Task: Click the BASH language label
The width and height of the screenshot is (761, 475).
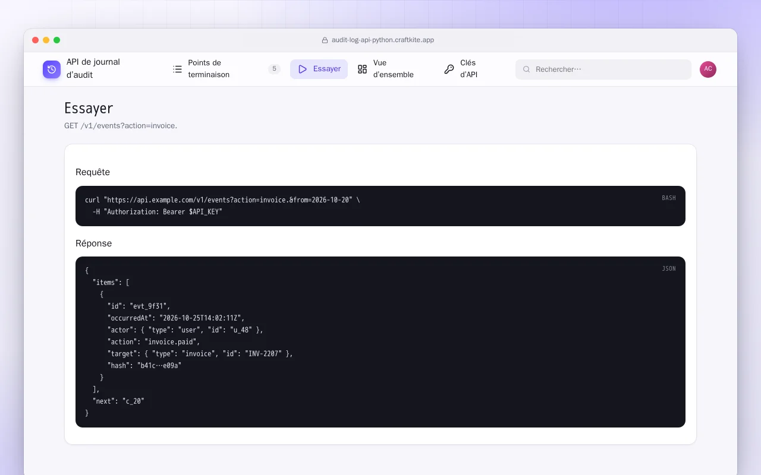Action: coord(669,198)
